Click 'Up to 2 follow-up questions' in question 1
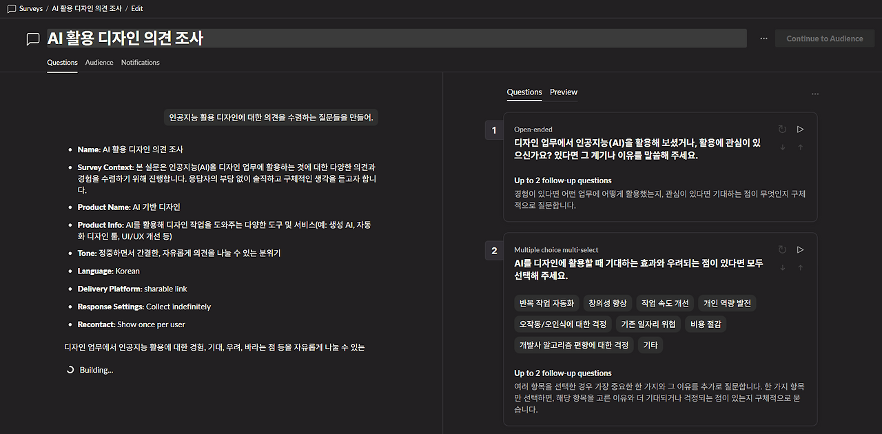This screenshot has height=434, width=882. point(563,180)
